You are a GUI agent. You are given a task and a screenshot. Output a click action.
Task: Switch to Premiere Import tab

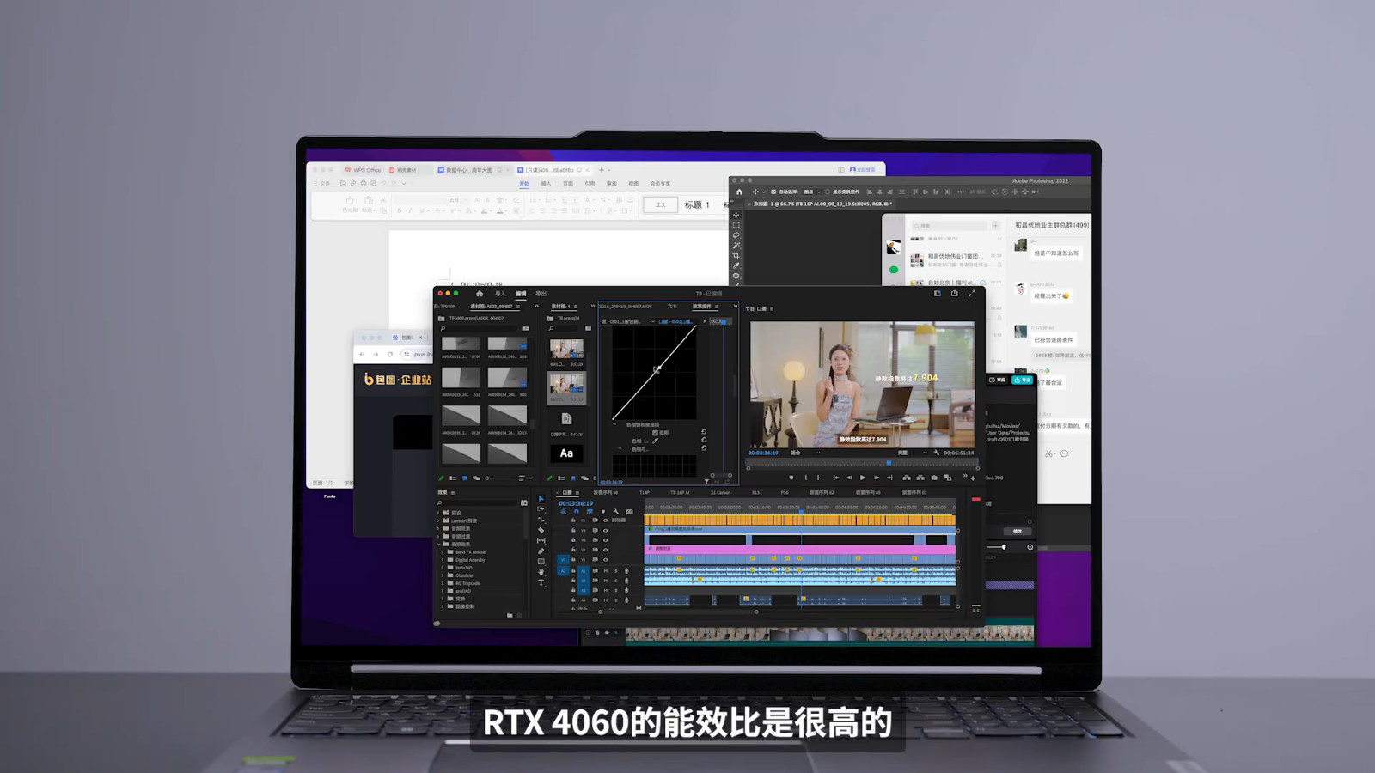[500, 294]
